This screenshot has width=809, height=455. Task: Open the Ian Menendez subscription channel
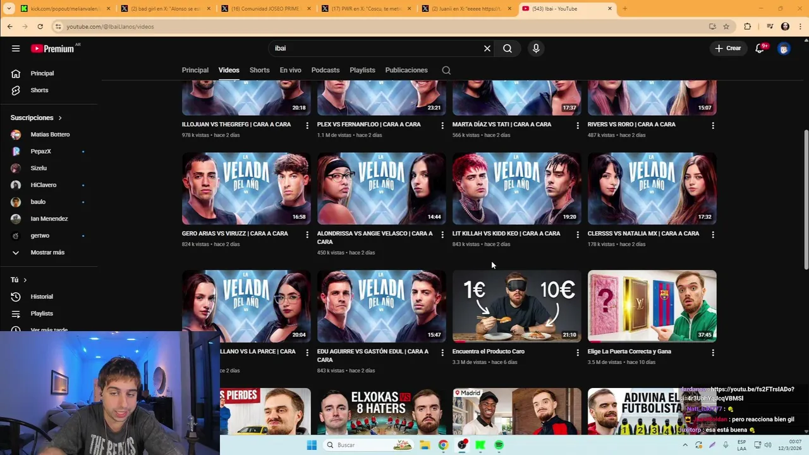tap(49, 219)
